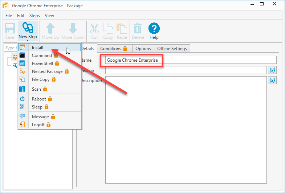This screenshot has width=285, height=193.
Task: Click the Message speech bubble icon
Action: pyautogui.click(x=22, y=116)
